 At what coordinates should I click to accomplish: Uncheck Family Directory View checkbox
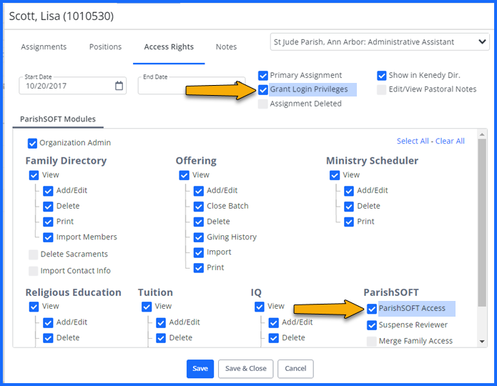point(34,175)
